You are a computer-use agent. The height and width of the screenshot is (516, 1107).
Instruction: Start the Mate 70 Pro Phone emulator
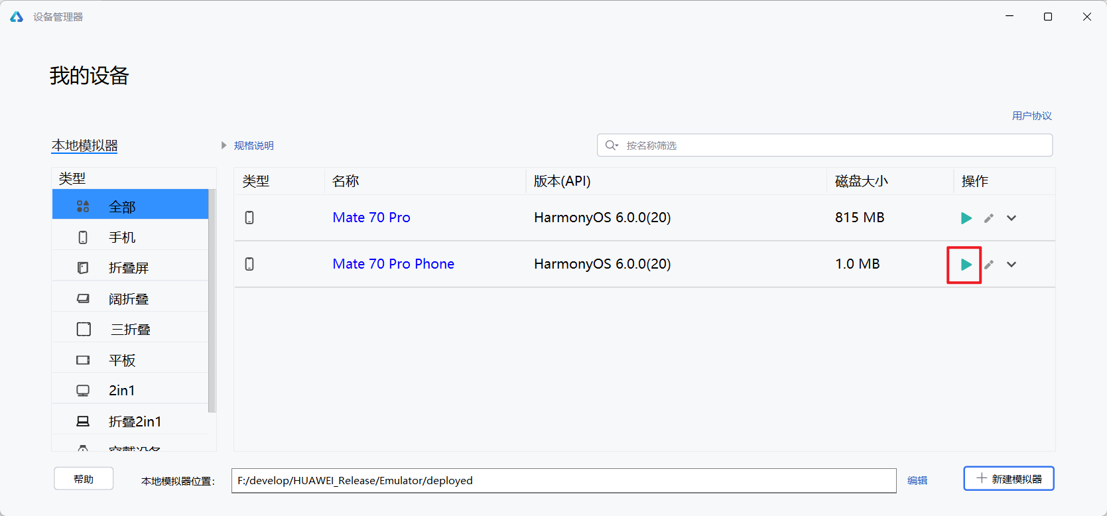tap(966, 265)
